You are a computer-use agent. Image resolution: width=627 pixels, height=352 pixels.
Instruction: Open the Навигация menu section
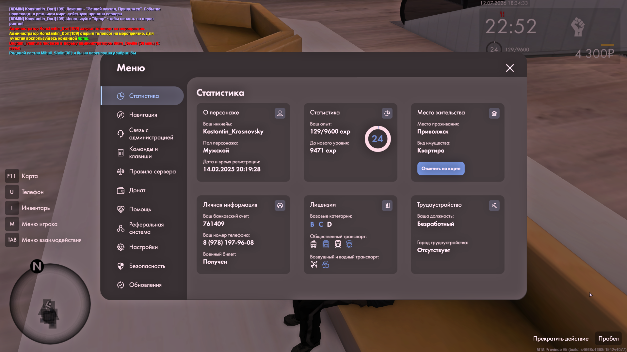[x=142, y=115]
